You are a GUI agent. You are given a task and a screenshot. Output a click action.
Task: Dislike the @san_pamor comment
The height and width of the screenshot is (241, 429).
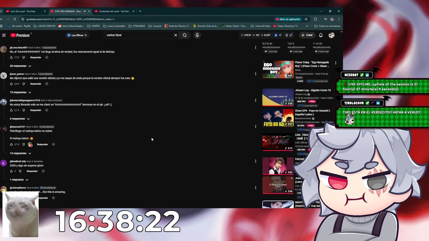tap(23, 84)
